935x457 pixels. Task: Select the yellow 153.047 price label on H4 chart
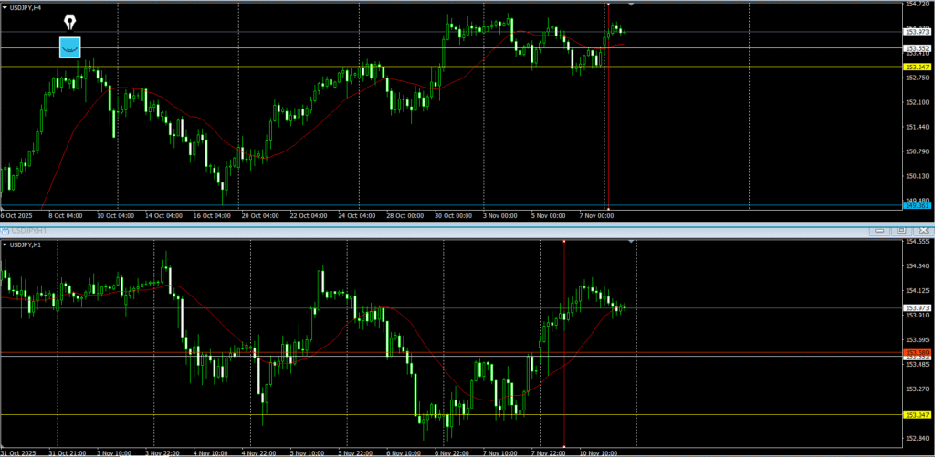tap(916, 68)
